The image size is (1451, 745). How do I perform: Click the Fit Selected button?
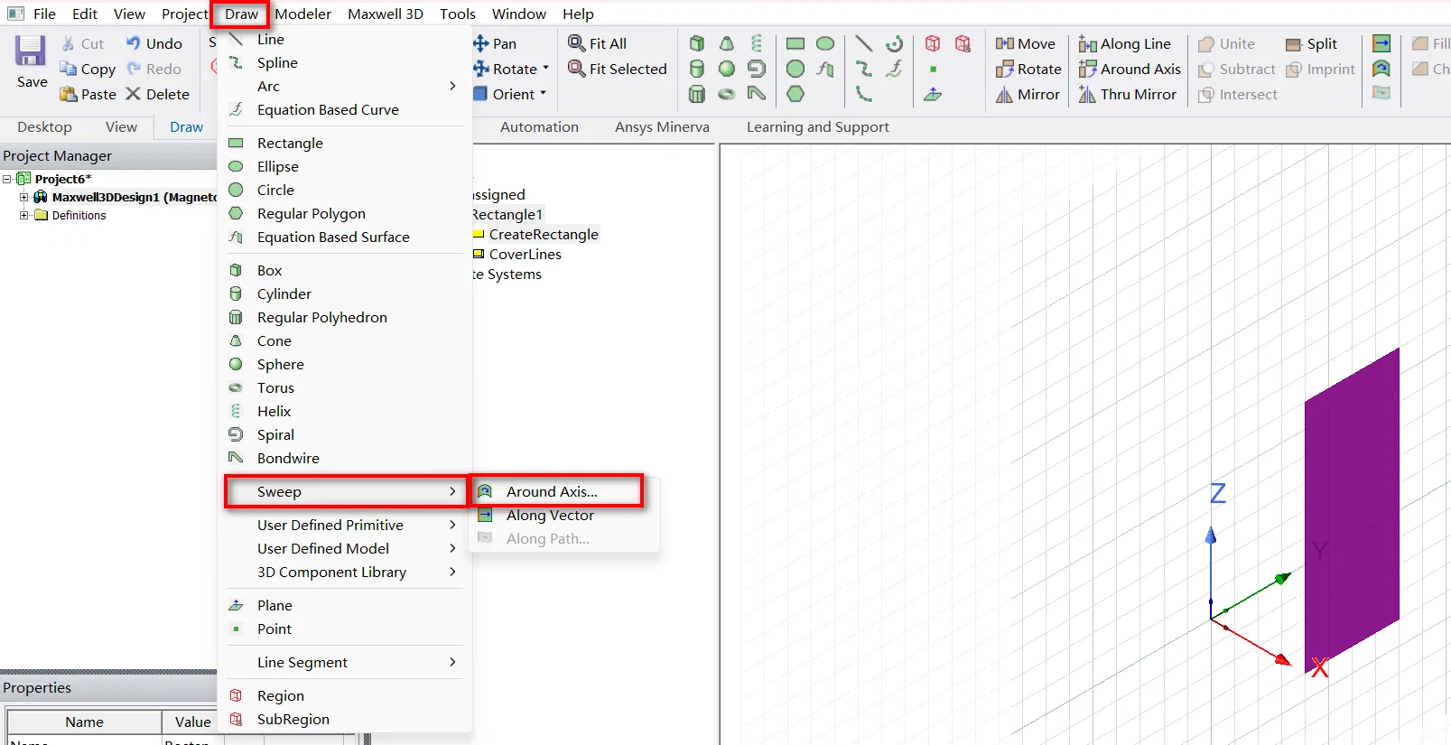[617, 69]
